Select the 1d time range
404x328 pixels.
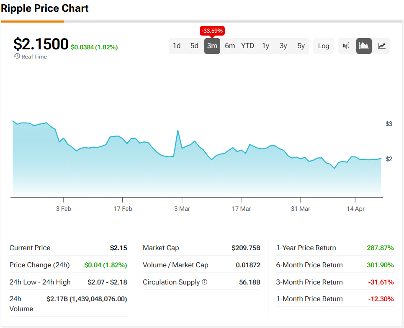177,46
